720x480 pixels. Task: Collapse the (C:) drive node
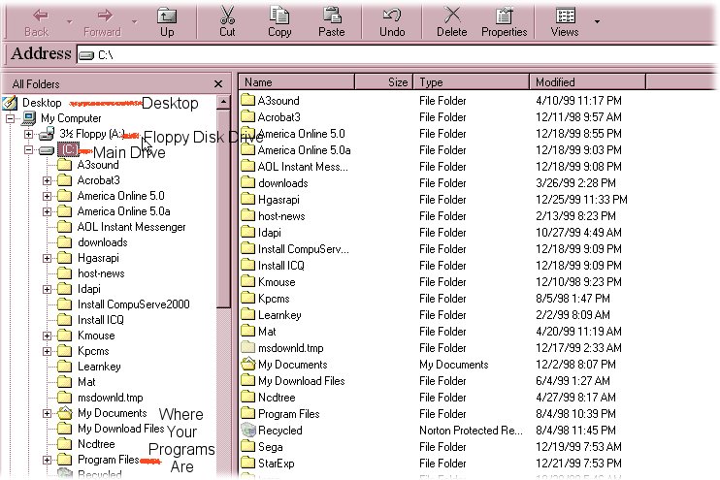(28, 149)
